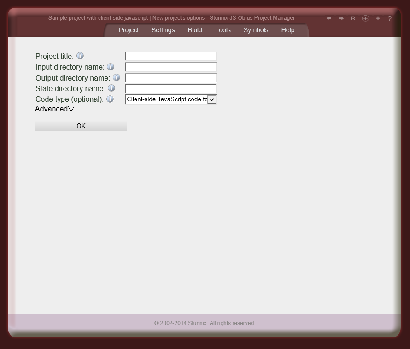This screenshot has width=410, height=349.
Task: Click info icon beside Project title
Action: click(80, 56)
